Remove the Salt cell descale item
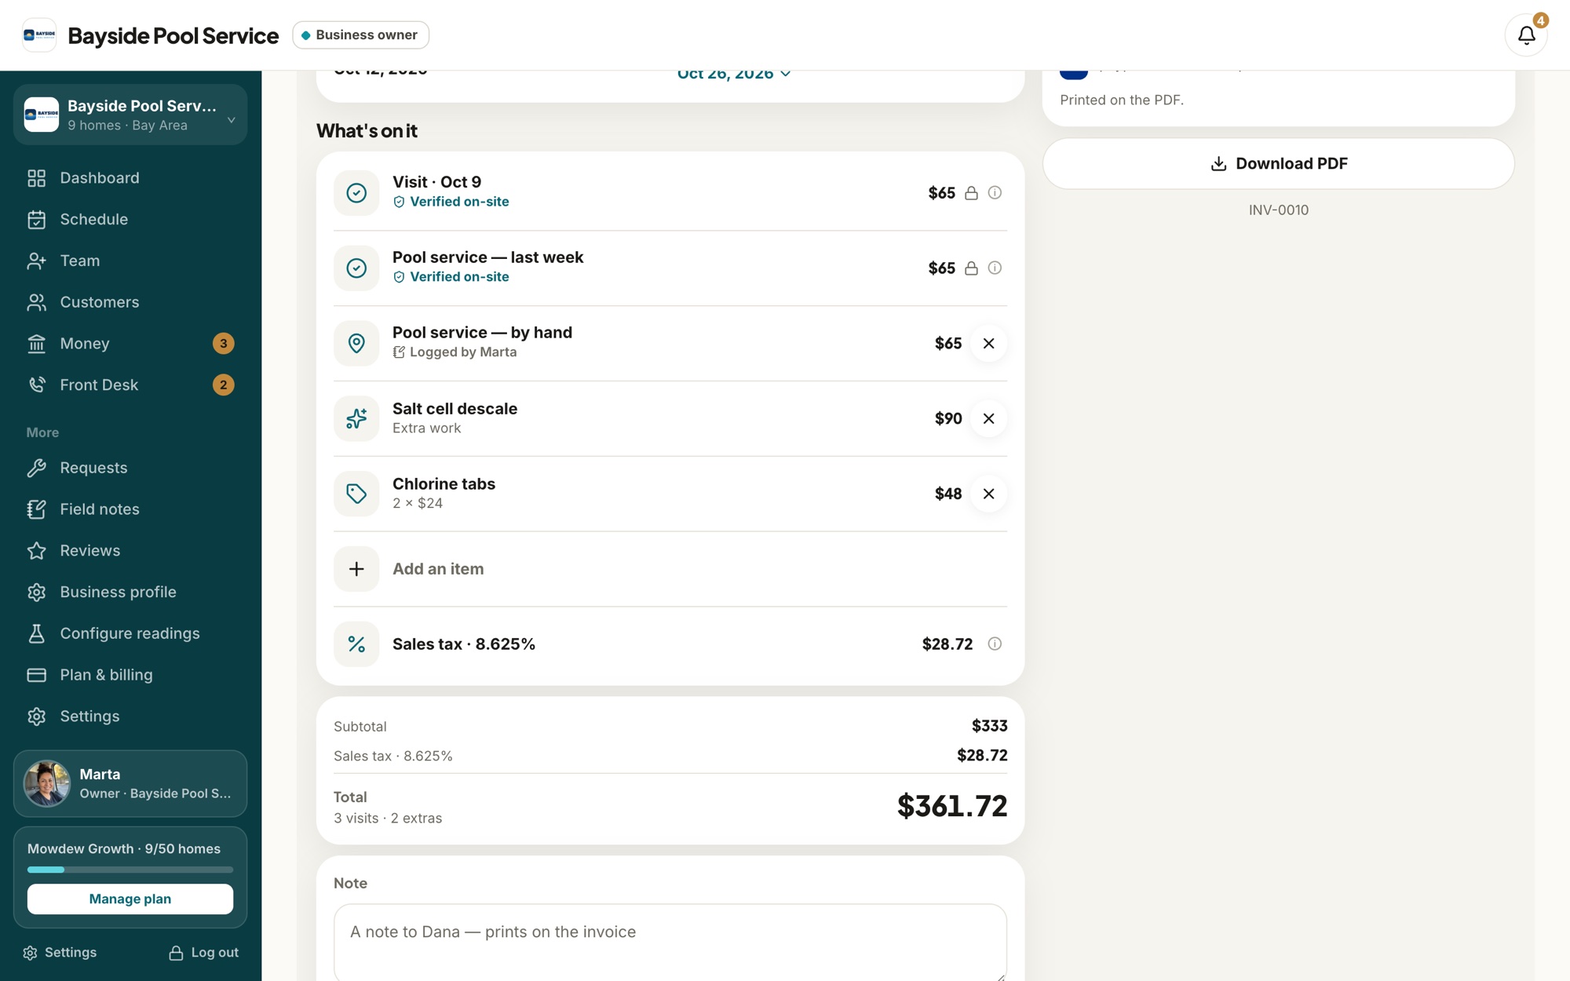 (x=988, y=419)
